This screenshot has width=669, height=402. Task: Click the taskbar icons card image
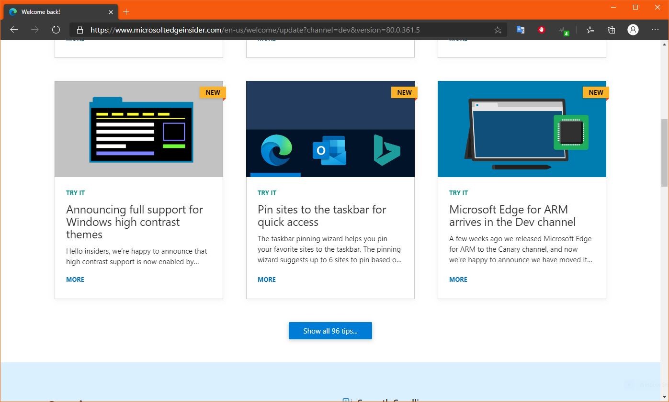330,129
